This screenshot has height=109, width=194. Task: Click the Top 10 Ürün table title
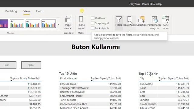68,74
